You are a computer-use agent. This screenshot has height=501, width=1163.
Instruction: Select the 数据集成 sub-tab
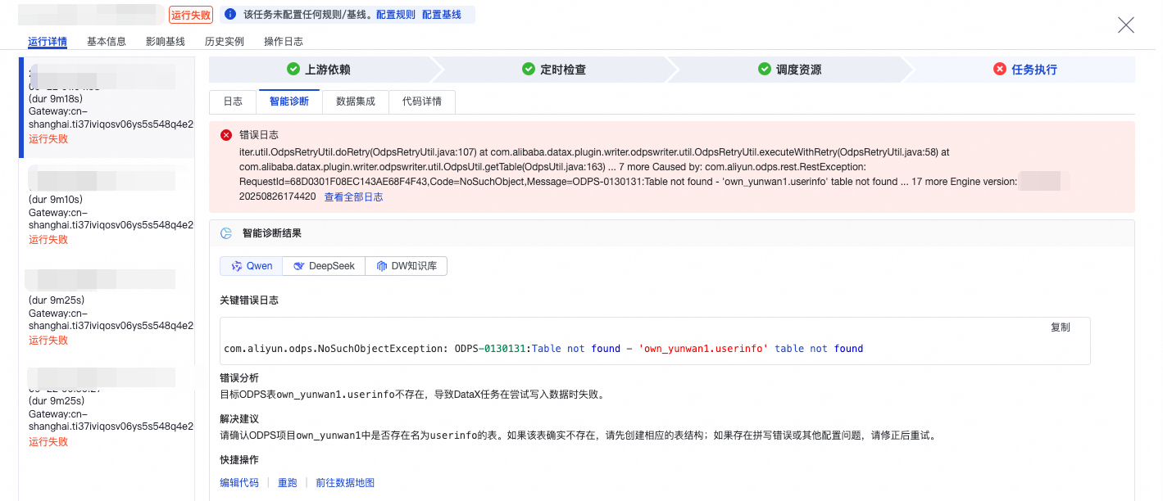(x=356, y=102)
